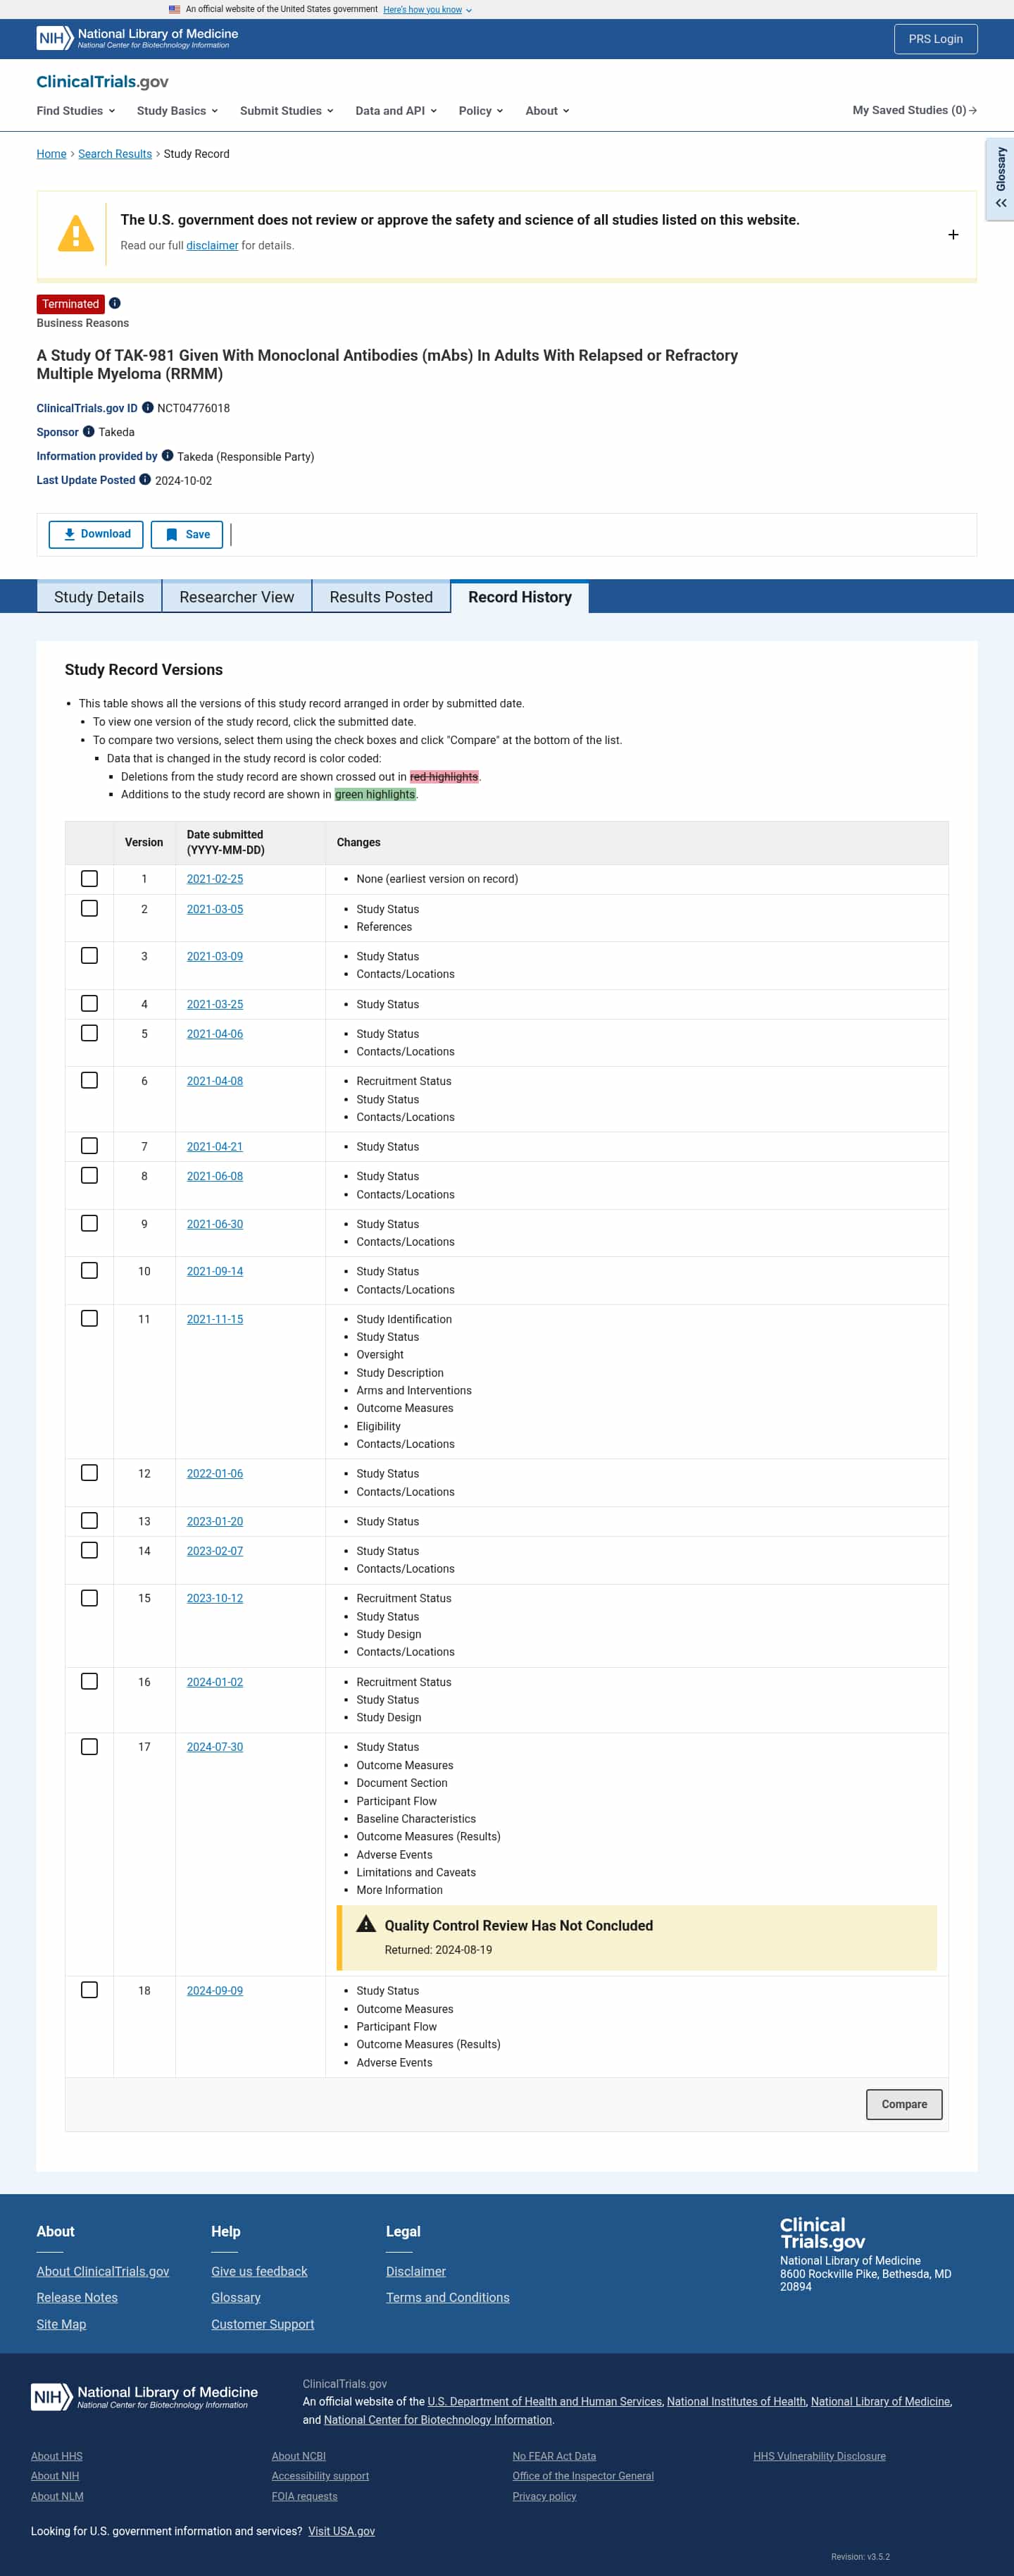Click the PRS Login button
Viewport: 1014px width, 2576px height.
[x=935, y=39]
